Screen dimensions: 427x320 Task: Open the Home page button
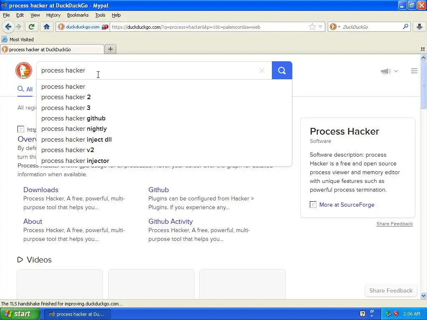tap(47, 27)
